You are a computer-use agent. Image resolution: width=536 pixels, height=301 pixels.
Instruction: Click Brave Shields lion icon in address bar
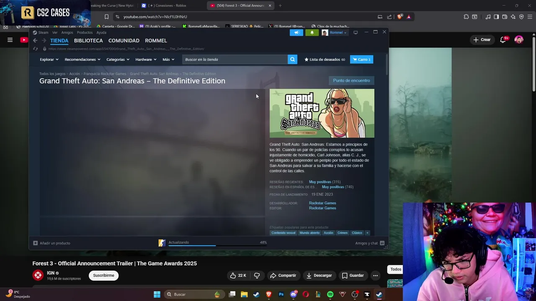pos(400,17)
